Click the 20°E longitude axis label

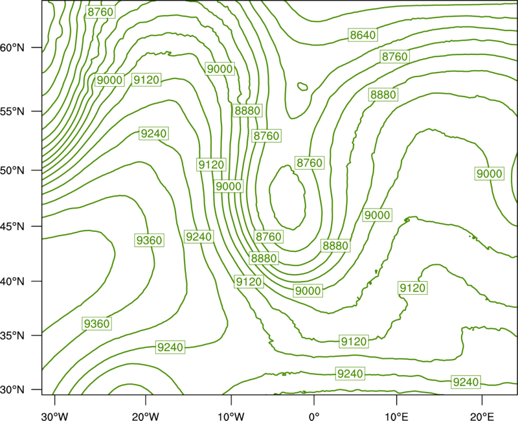pos(482,416)
